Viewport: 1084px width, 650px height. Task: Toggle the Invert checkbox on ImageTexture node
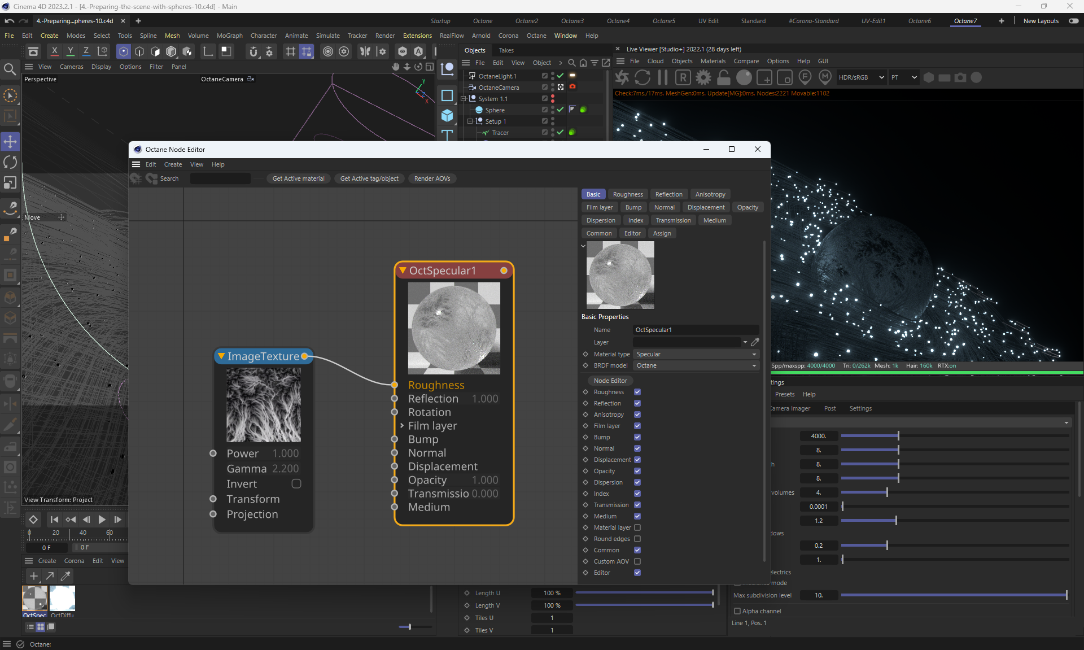296,484
